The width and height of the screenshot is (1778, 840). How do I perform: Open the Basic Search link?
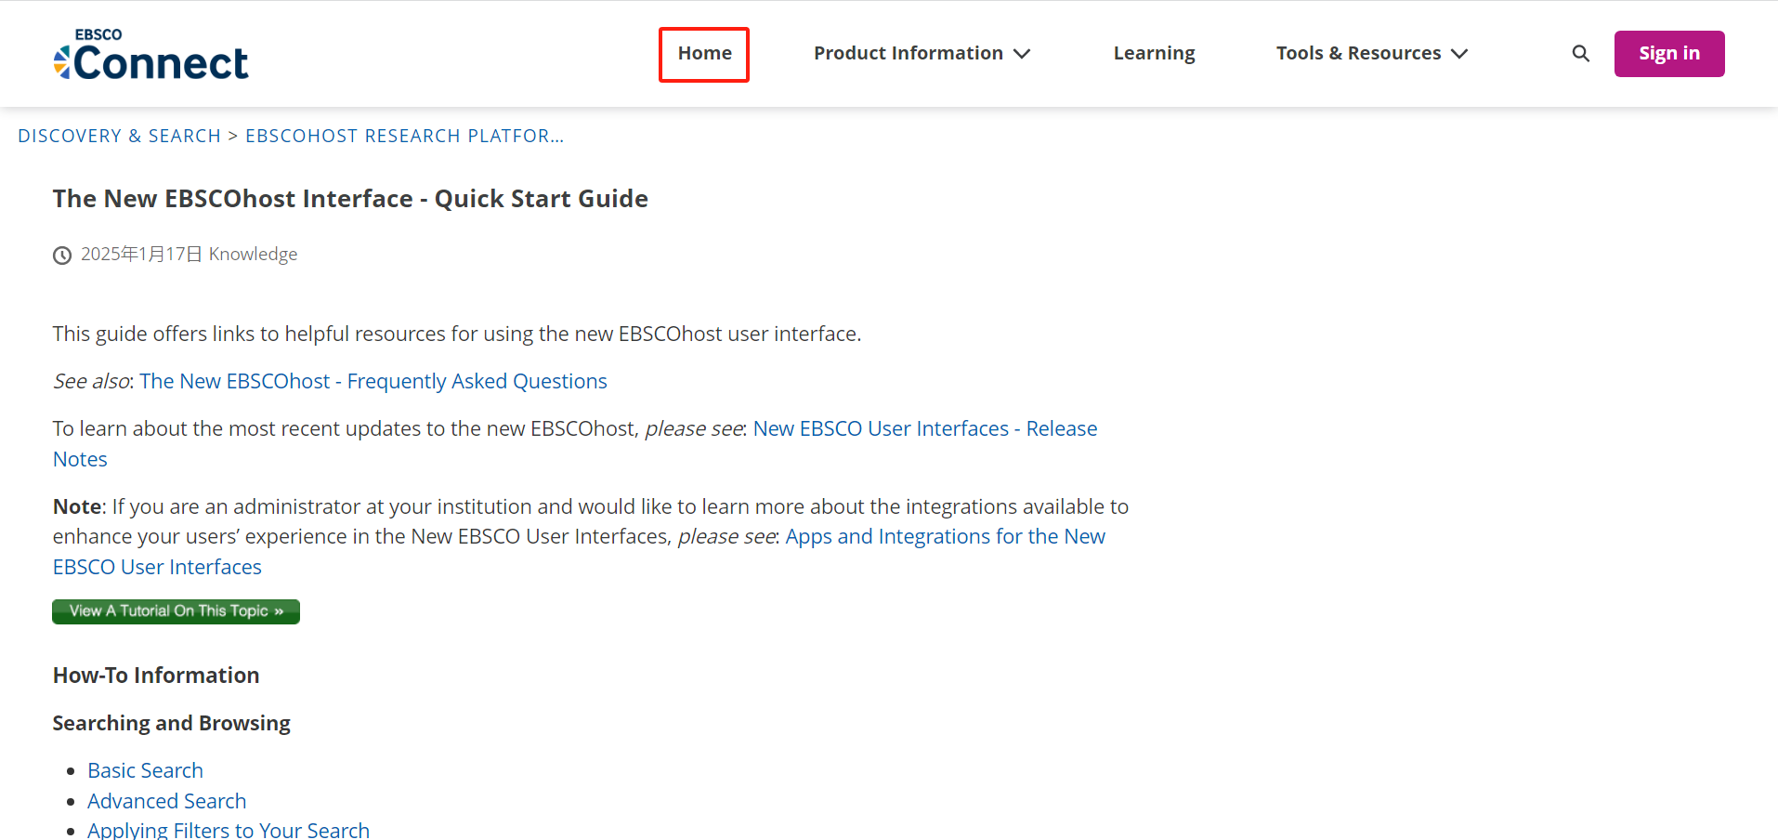(x=145, y=770)
